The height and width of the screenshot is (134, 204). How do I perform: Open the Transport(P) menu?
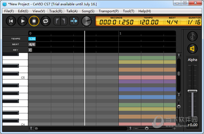point(108,11)
